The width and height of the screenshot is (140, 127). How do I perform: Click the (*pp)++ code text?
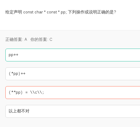(17, 74)
